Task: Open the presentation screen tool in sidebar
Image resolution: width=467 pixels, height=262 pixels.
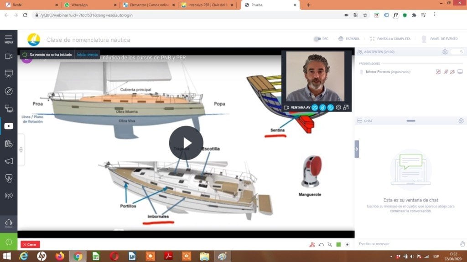Action: click(x=9, y=74)
